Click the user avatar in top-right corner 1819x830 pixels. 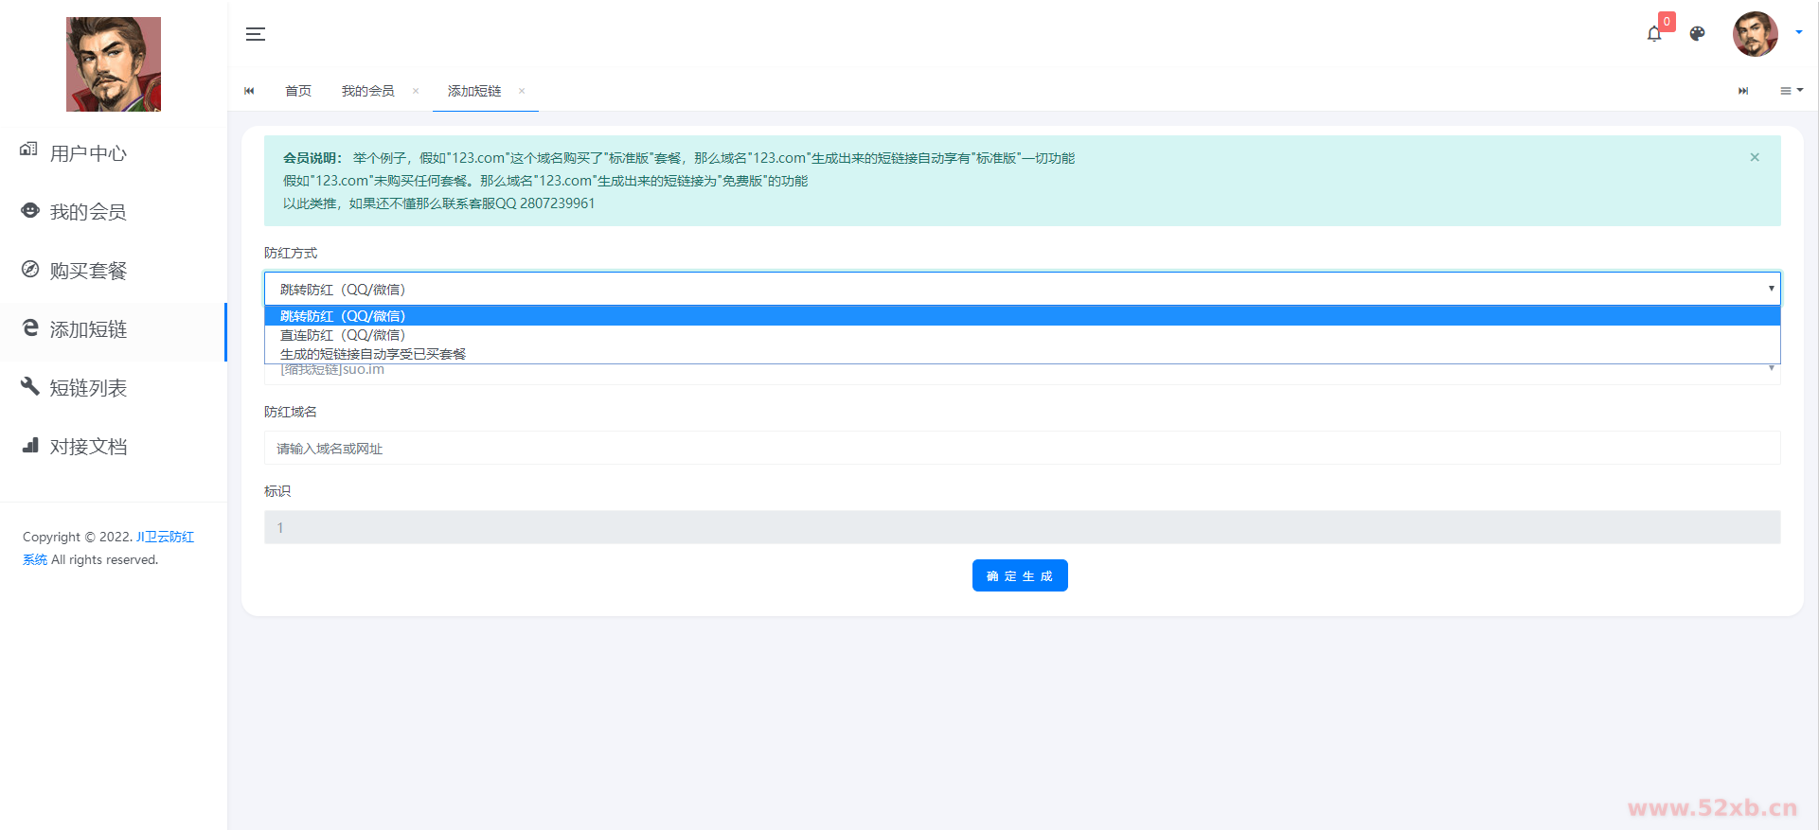click(x=1755, y=34)
